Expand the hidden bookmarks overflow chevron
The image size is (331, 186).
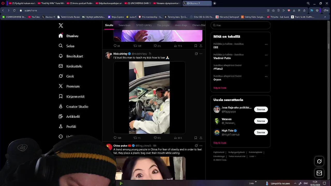coord(325,17)
